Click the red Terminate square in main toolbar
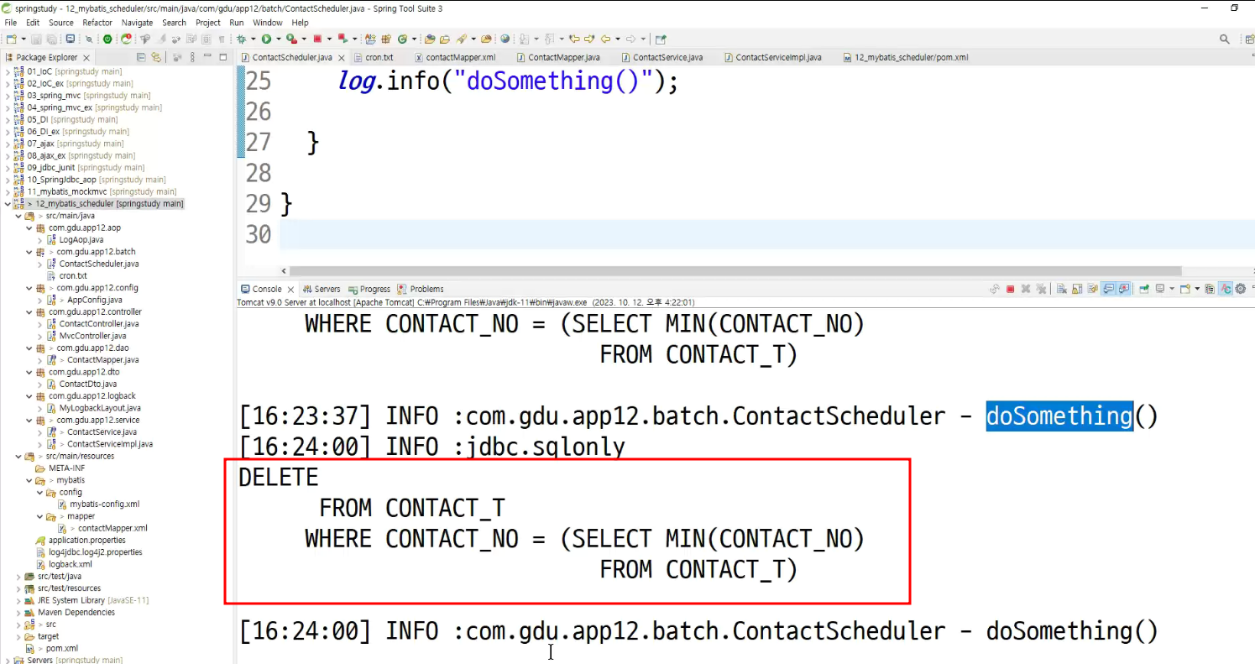Image resolution: width=1255 pixels, height=664 pixels. pyautogui.click(x=317, y=39)
